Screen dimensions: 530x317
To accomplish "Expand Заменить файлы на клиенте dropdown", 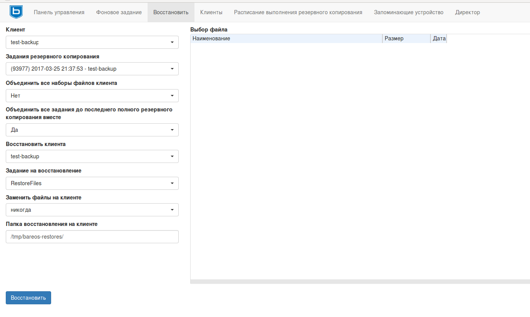I will pyautogui.click(x=92, y=210).
